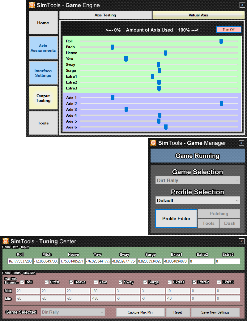Close the Game Engine window
This screenshot has height=321, width=247.
[x=242, y=5]
